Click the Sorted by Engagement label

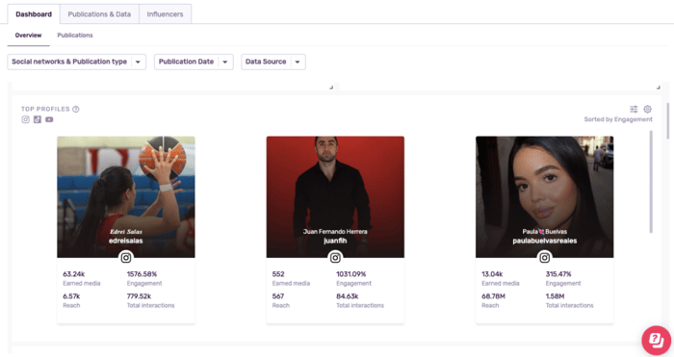click(x=618, y=119)
